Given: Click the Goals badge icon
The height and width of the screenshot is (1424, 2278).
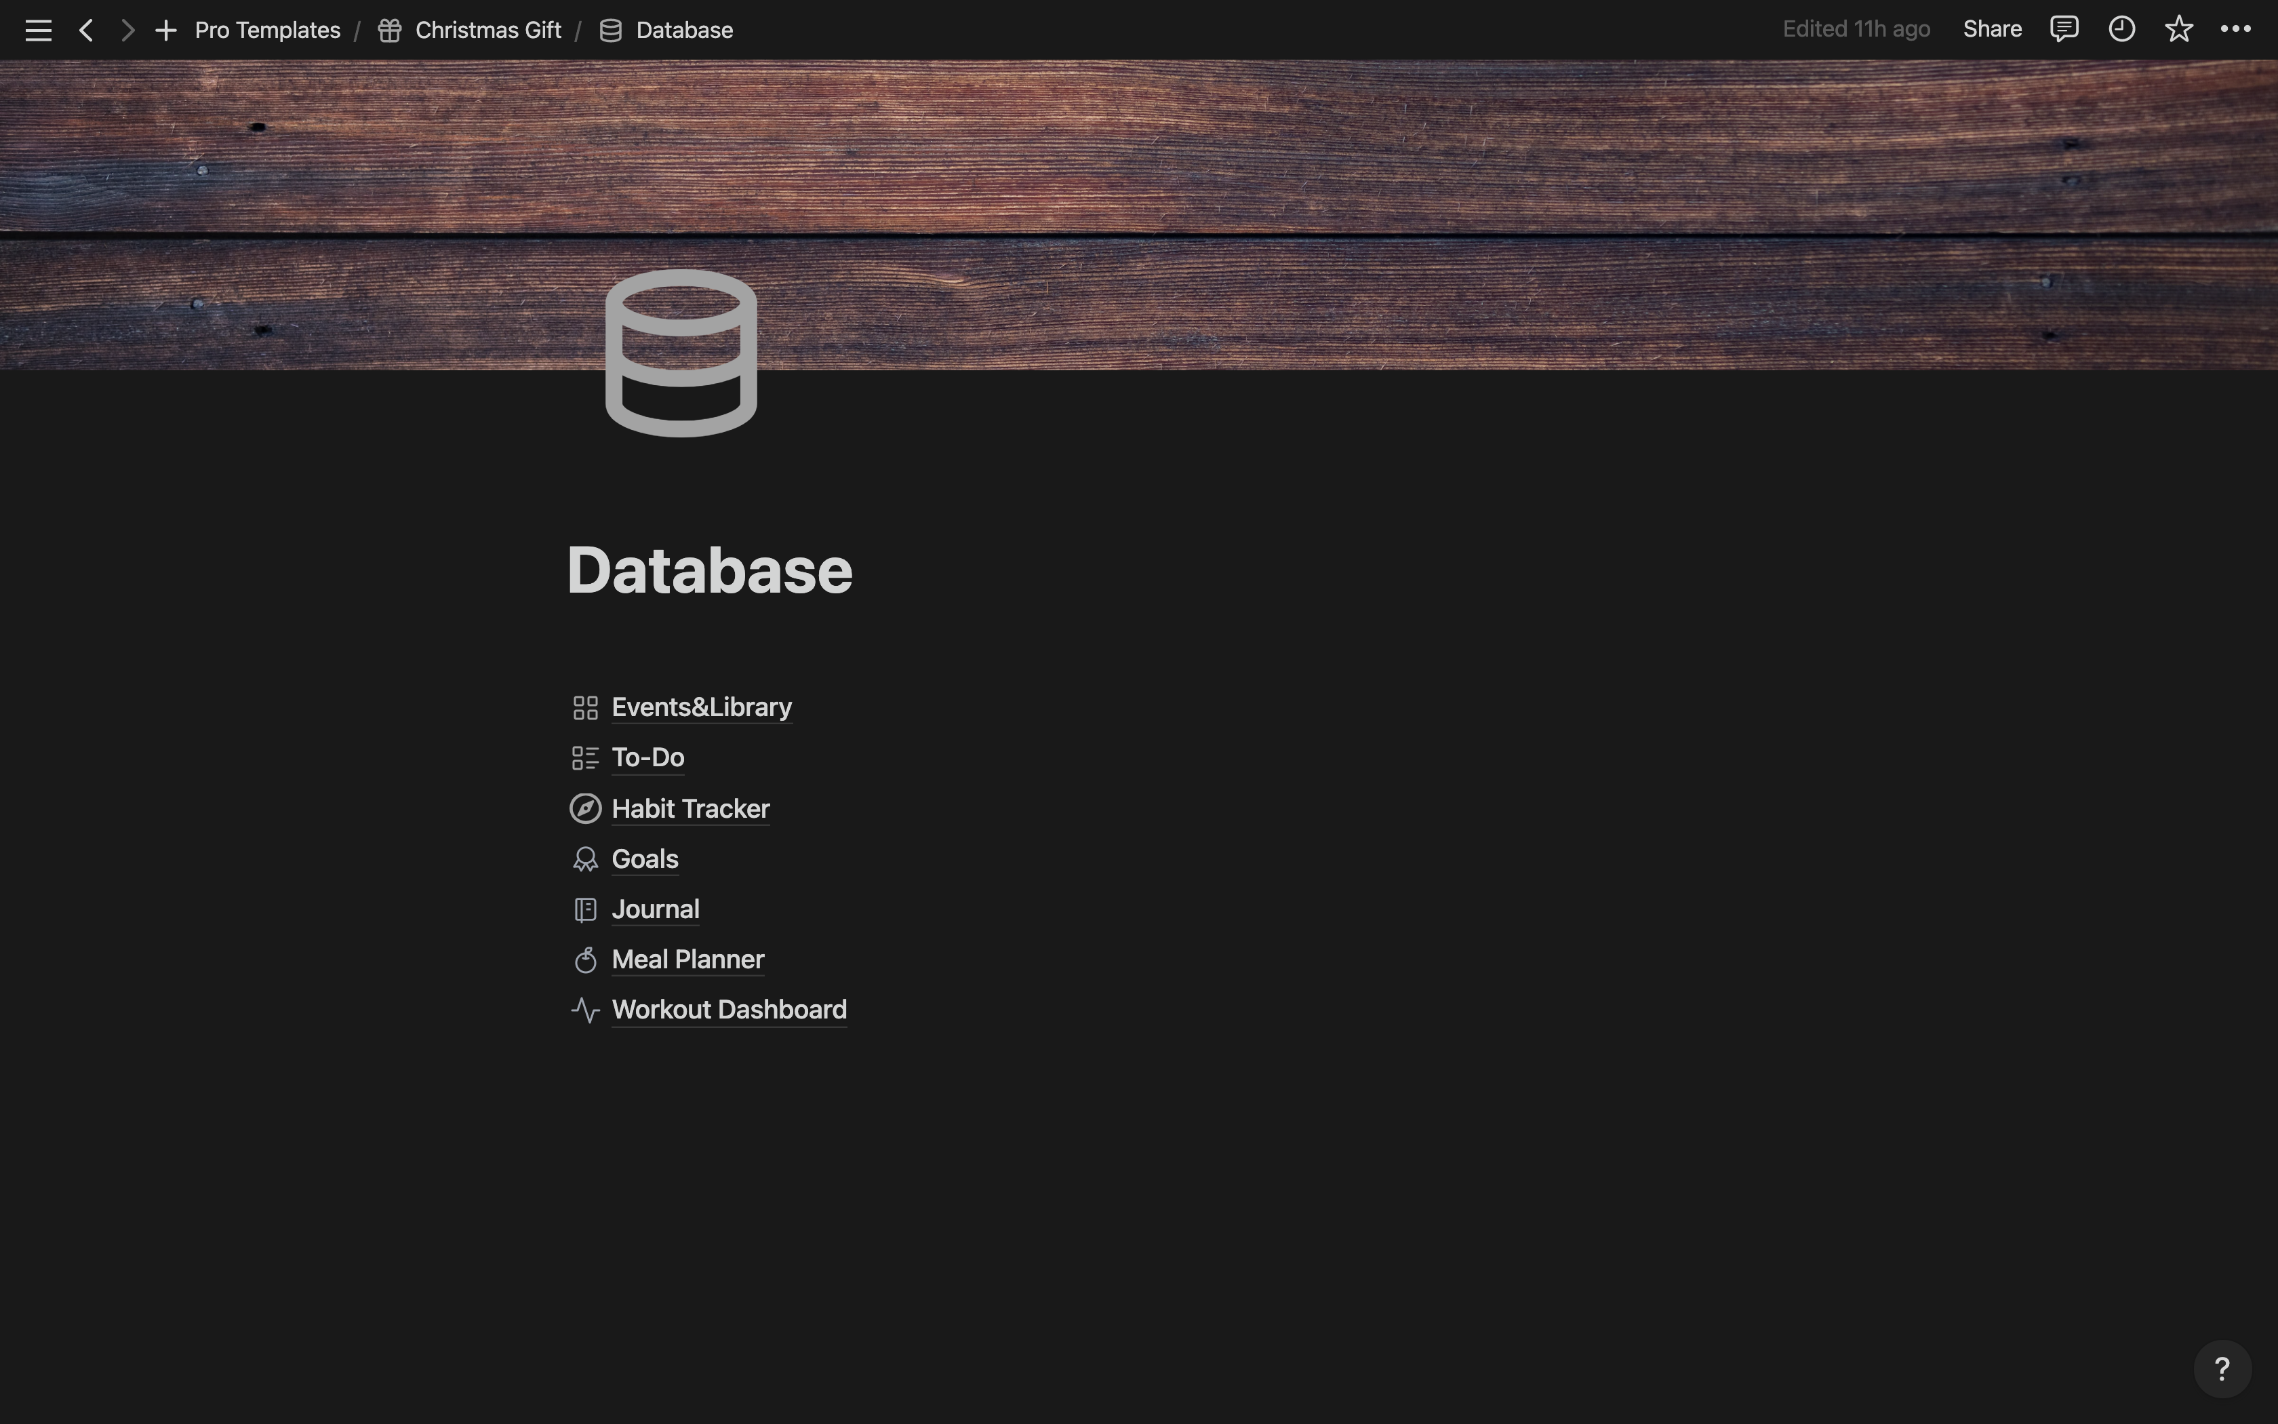Looking at the screenshot, I should click(x=586, y=859).
